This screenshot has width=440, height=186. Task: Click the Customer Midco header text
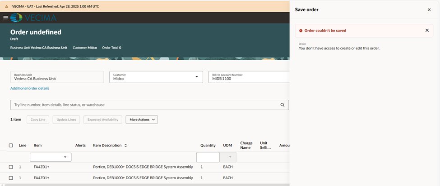(84, 48)
